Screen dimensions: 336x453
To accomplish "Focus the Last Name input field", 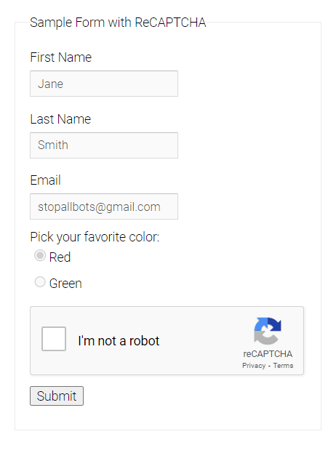I will point(104,145).
